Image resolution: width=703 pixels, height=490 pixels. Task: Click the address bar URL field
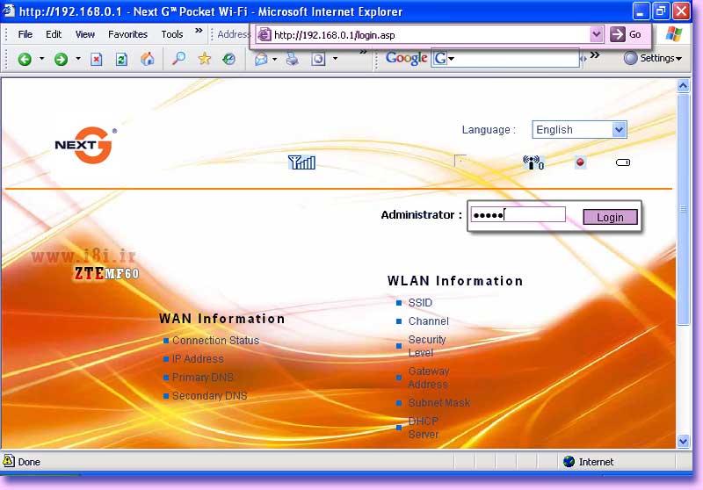pos(431,34)
